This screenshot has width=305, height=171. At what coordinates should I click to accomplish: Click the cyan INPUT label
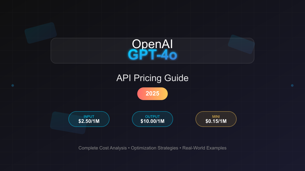(x=89, y=117)
